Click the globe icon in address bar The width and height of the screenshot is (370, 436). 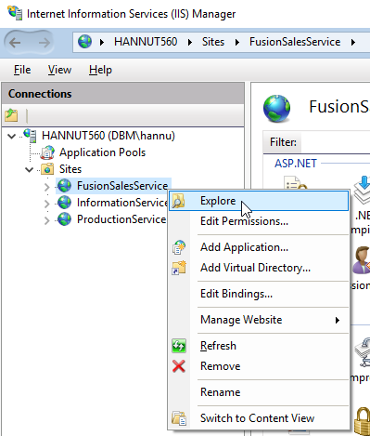coord(84,42)
